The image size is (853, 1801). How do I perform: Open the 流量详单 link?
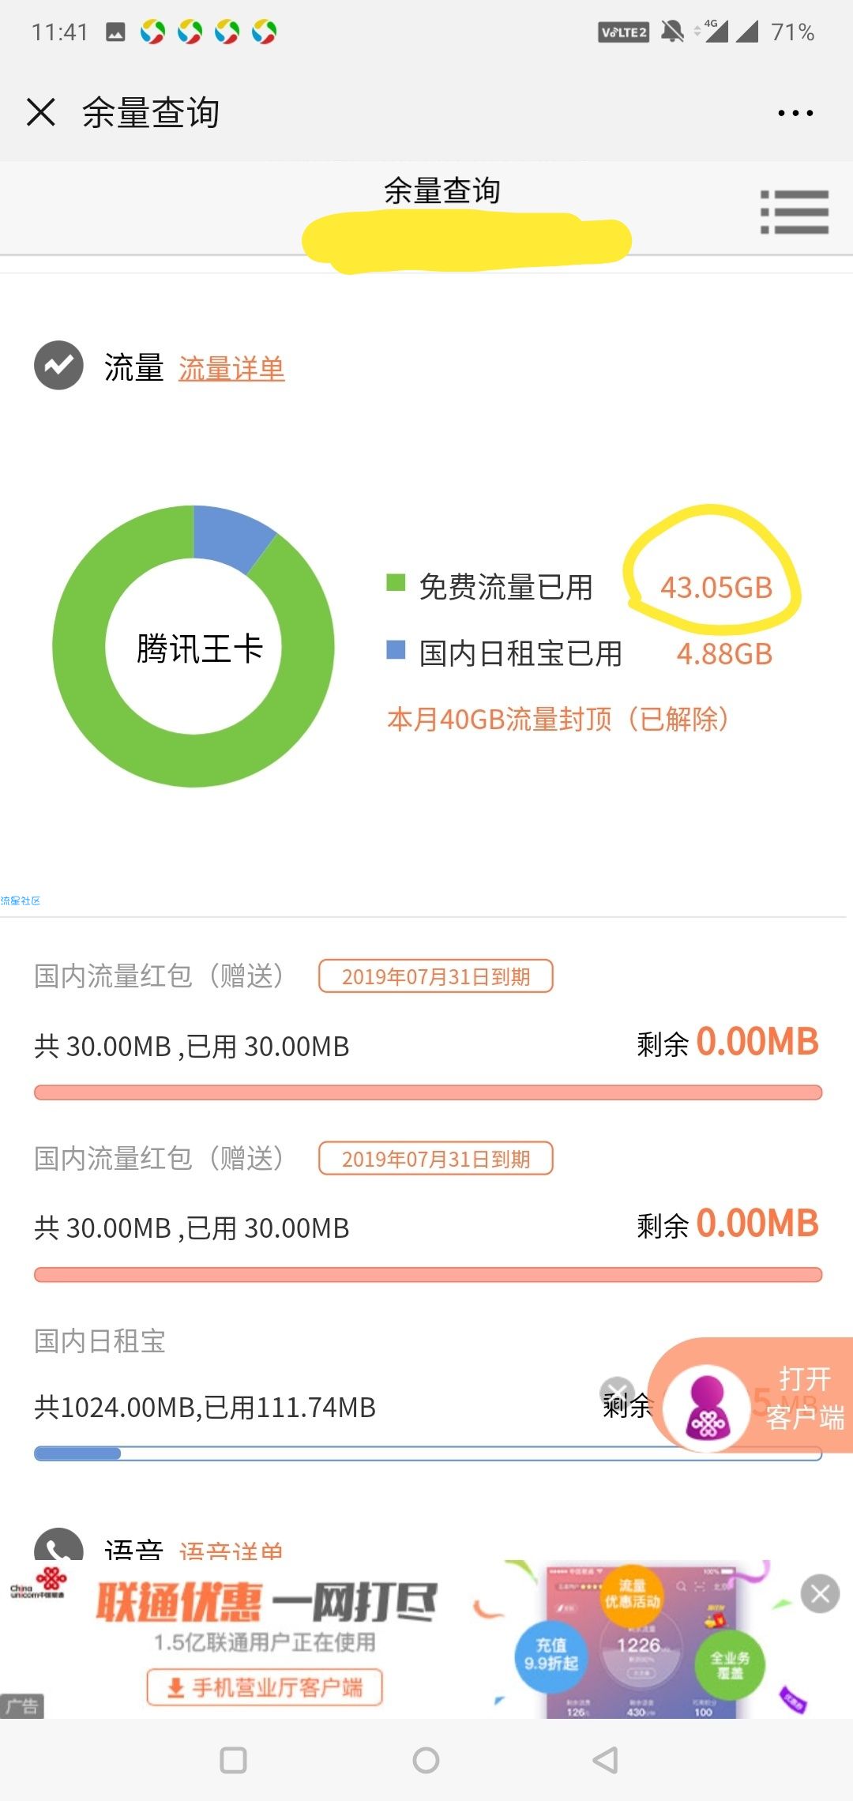click(231, 369)
